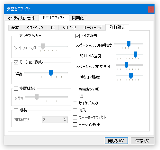This screenshot has height=150, width=160.
Task: Tick the 複製 checkbox
Action: tap(16, 110)
